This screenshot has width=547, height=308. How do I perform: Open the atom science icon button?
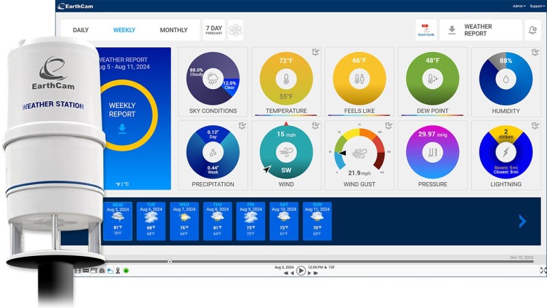tap(235, 30)
